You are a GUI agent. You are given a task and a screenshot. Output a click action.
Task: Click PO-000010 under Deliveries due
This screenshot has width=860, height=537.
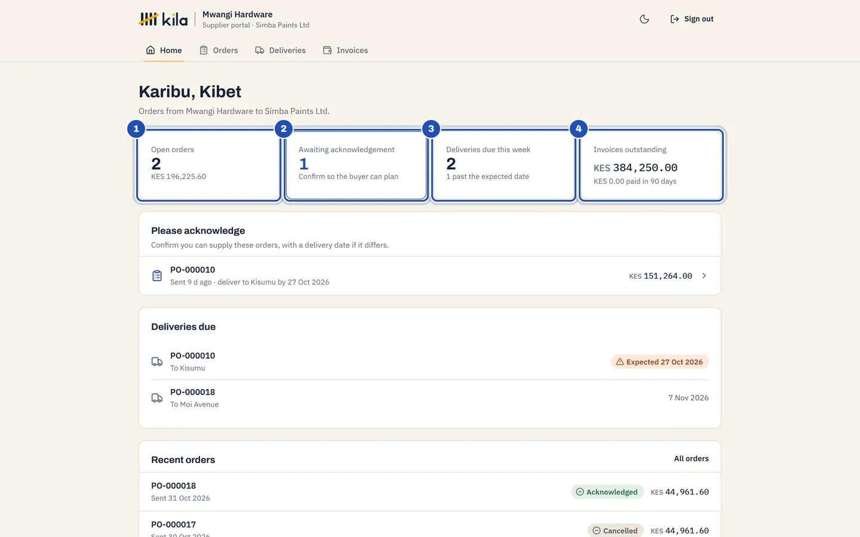click(x=192, y=356)
